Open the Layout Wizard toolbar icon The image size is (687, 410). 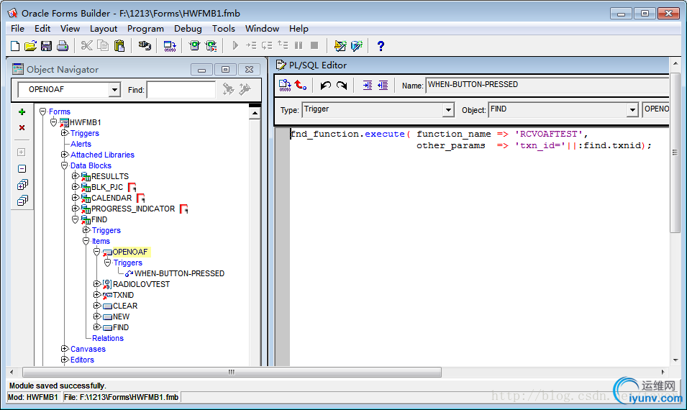[x=340, y=45]
